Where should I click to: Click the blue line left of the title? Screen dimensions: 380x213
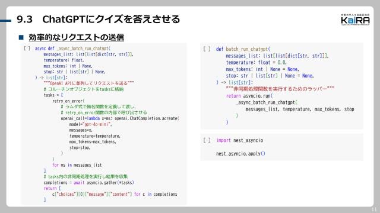click(5, 21)
